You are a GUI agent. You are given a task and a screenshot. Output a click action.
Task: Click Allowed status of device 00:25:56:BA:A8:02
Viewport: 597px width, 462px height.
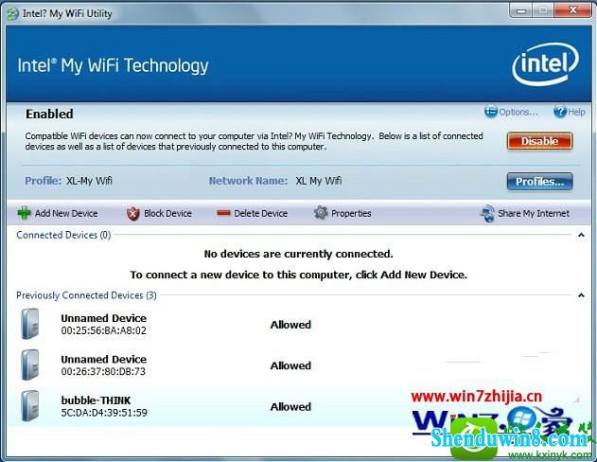coord(290,325)
